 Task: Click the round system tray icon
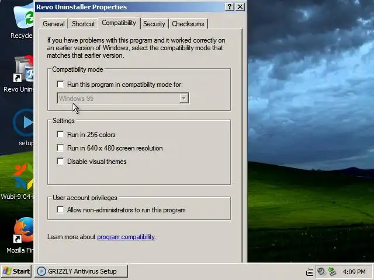coord(321,271)
